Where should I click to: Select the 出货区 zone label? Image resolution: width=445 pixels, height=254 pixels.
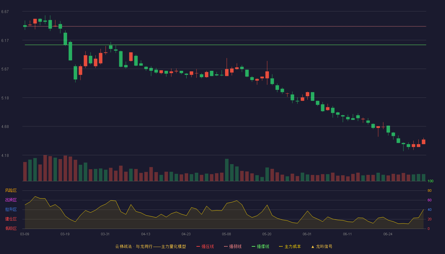pos(11,200)
